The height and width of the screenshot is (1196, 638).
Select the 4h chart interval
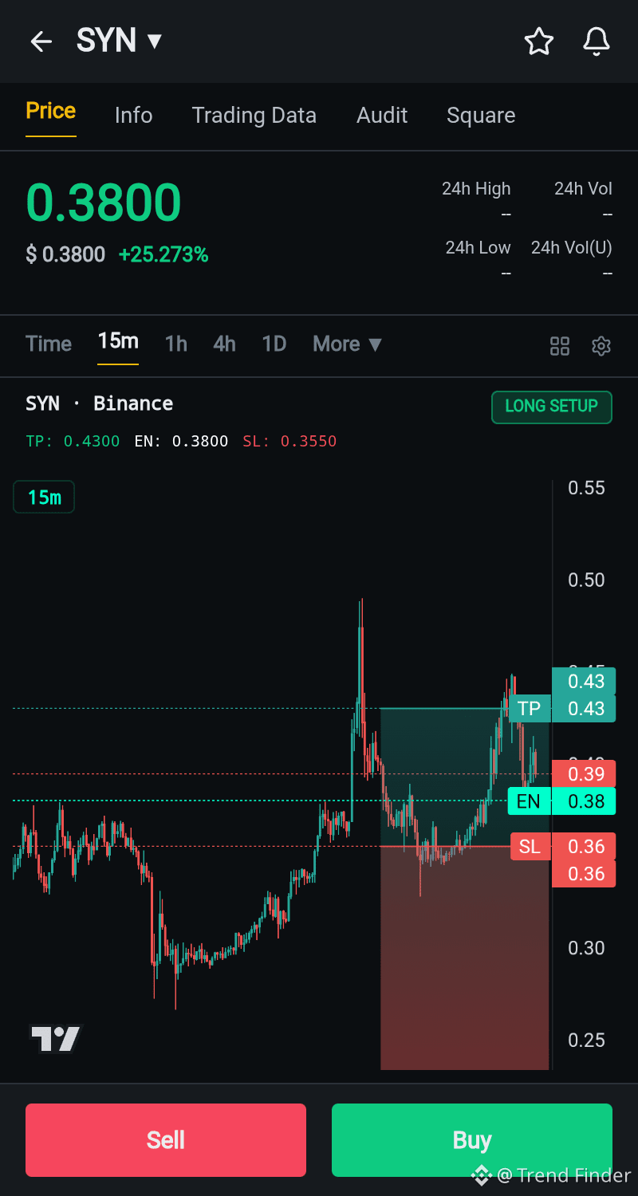point(224,344)
